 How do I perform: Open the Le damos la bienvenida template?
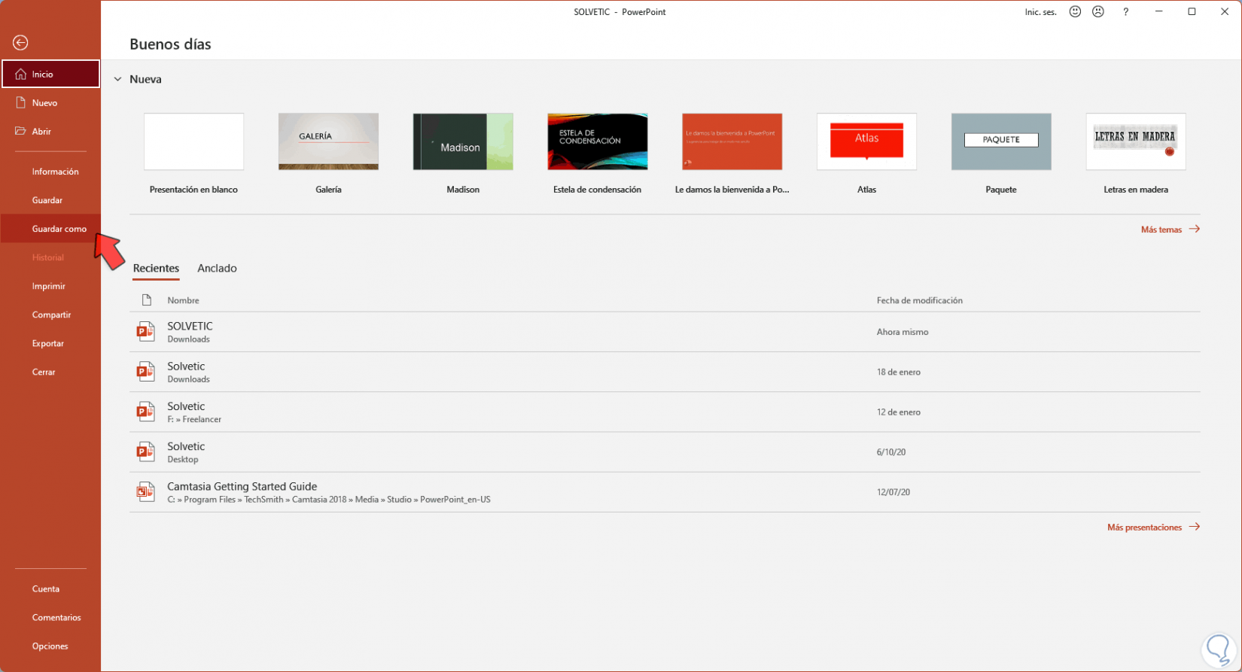732,141
